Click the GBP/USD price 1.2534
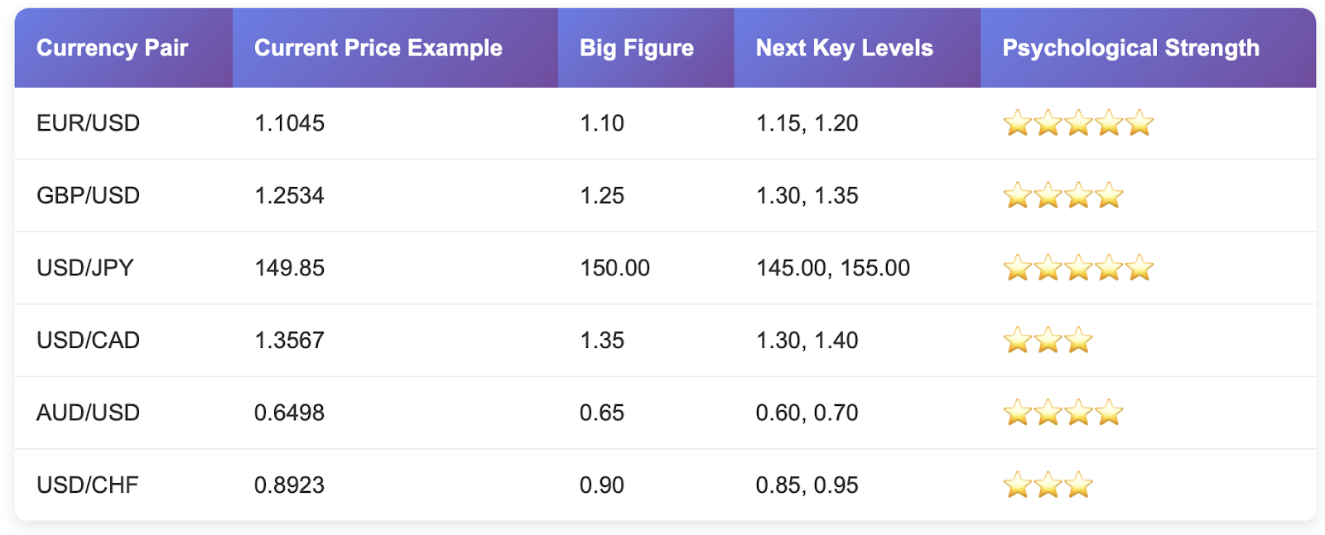 [x=290, y=196]
